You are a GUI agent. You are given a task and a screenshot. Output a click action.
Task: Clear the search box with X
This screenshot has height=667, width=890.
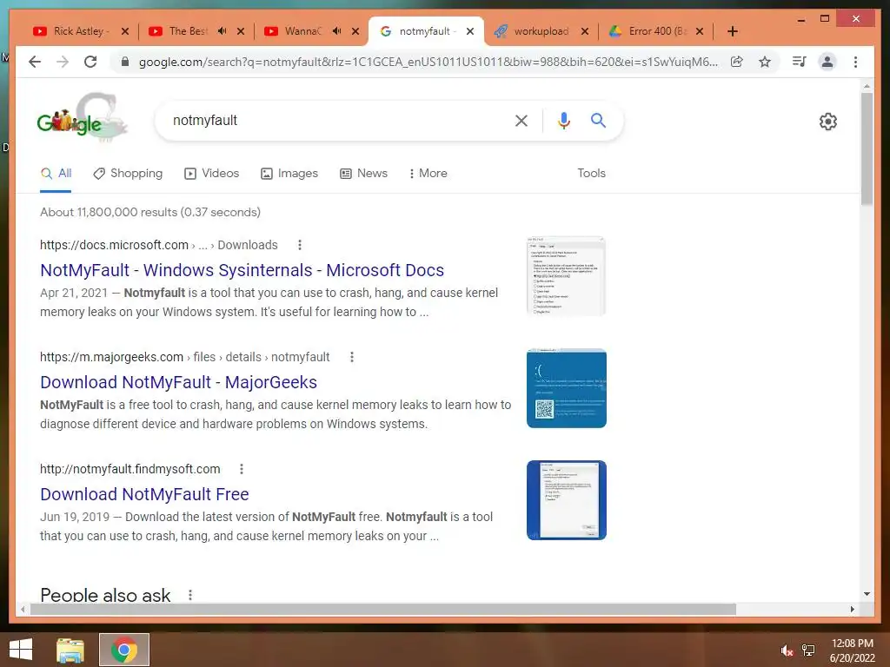coord(521,120)
